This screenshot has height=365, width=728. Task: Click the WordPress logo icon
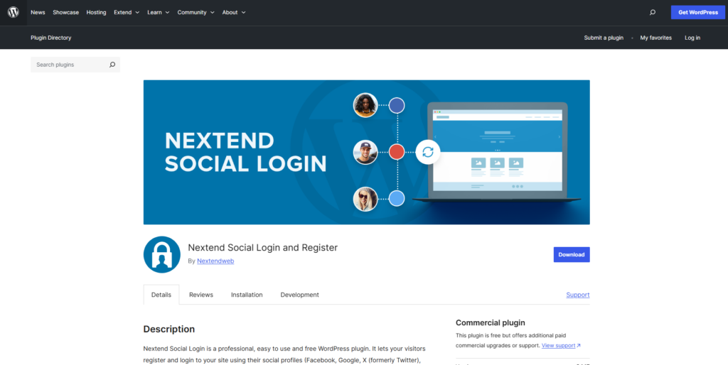click(13, 13)
